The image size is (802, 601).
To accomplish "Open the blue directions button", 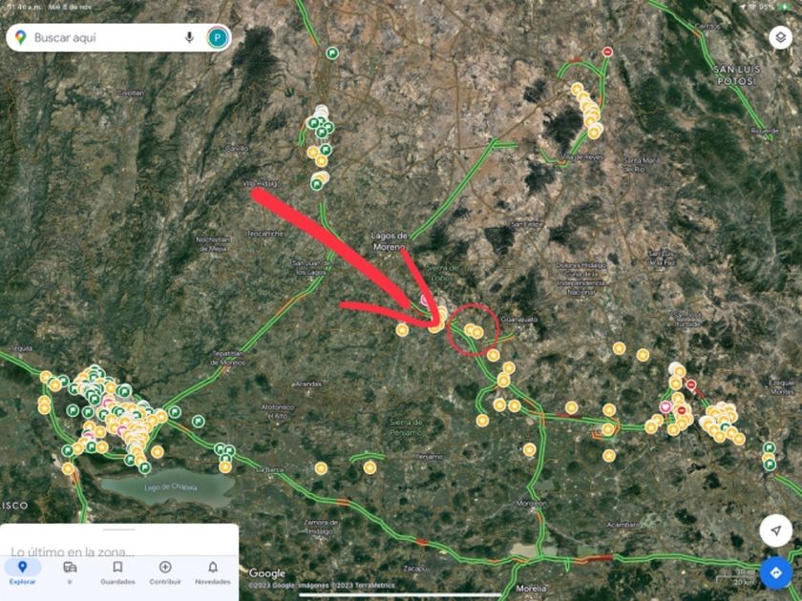I will click(x=775, y=572).
